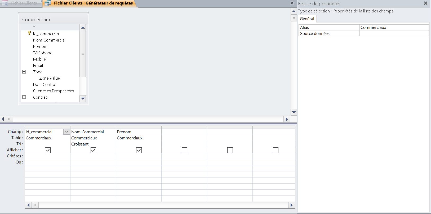
Task: Click the Source données value field
Action: pyautogui.click(x=394, y=33)
